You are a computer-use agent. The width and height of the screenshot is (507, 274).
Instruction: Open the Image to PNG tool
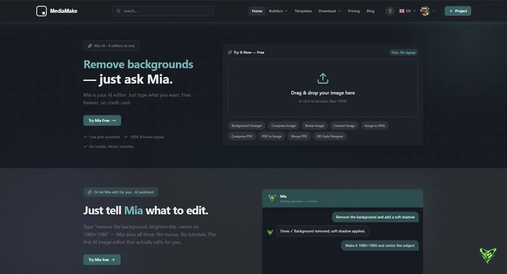pyautogui.click(x=375, y=126)
